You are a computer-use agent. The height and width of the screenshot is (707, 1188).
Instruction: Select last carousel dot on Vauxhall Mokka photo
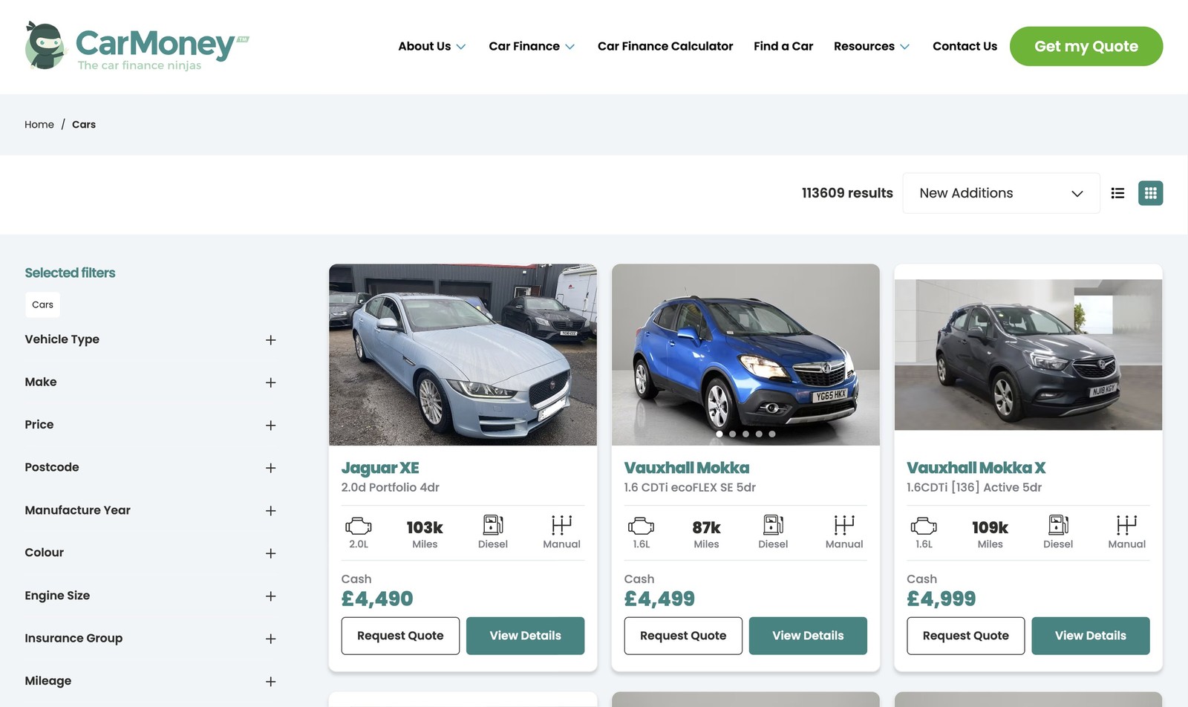[x=772, y=434]
